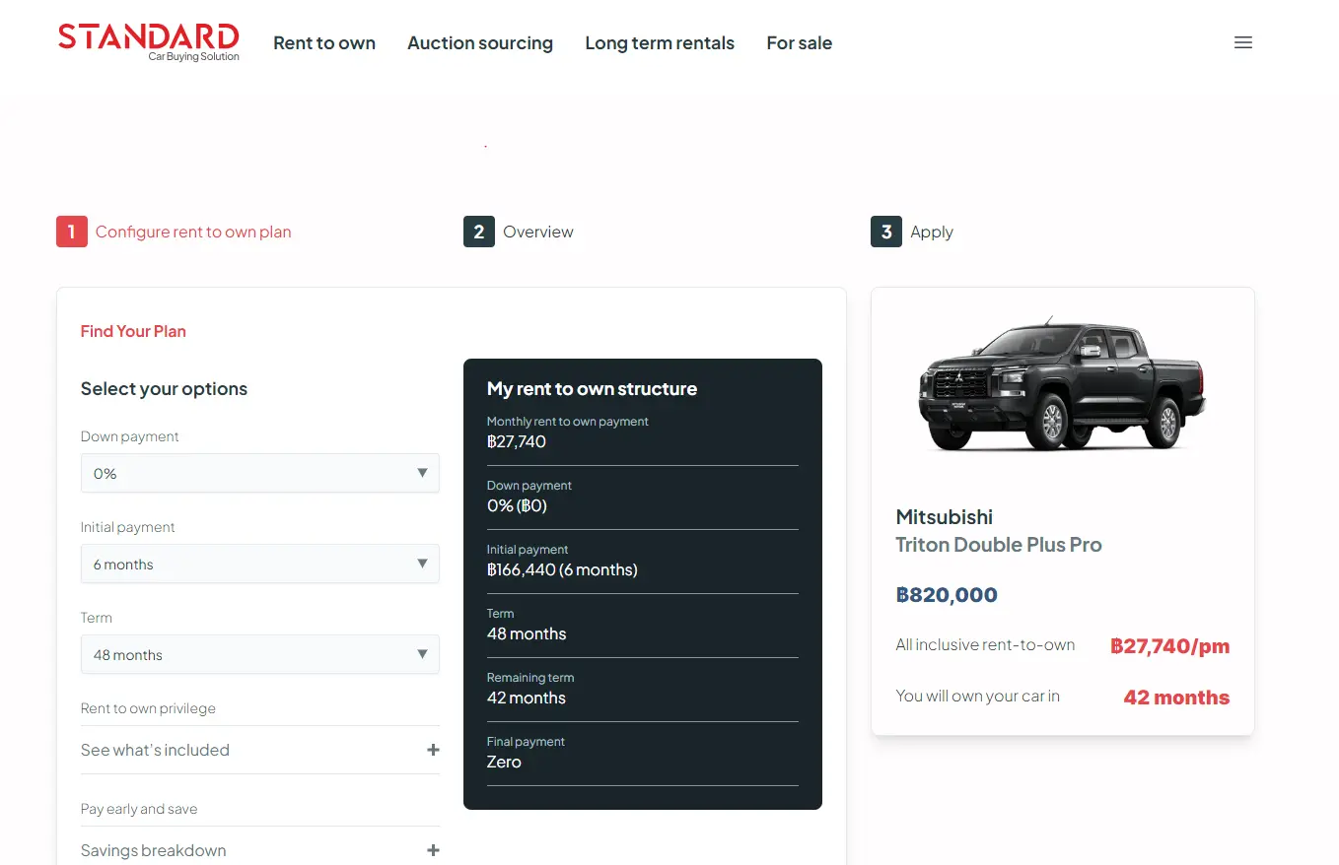Open the Term 48 months dropdown
The width and height of the screenshot is (1339, 865).
point(260,654)
